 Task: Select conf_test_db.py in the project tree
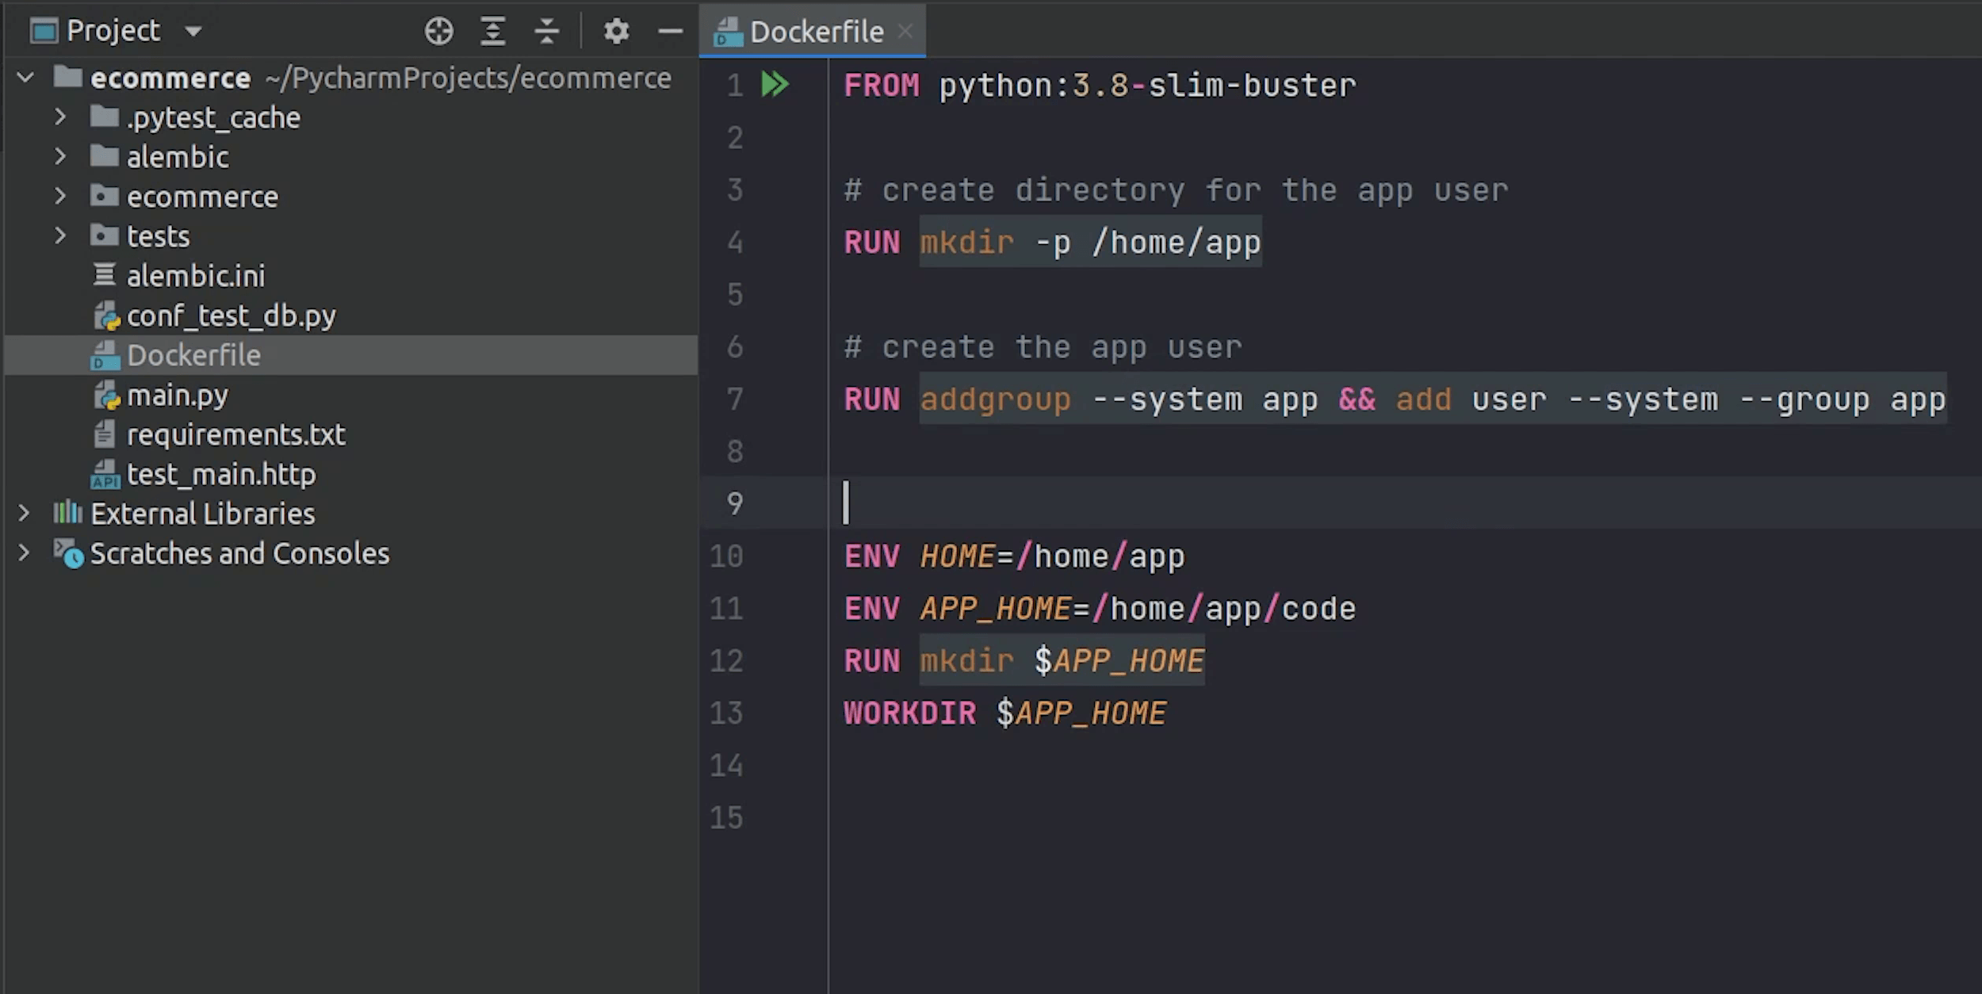click(x=231, y=316)
